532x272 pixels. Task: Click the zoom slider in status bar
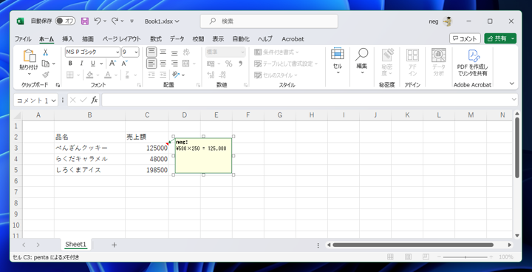point(465,257)
